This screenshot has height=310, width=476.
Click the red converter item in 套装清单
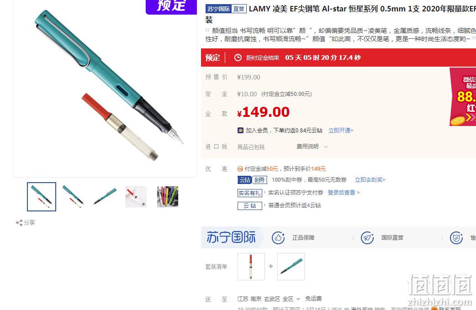pos(251,267)
